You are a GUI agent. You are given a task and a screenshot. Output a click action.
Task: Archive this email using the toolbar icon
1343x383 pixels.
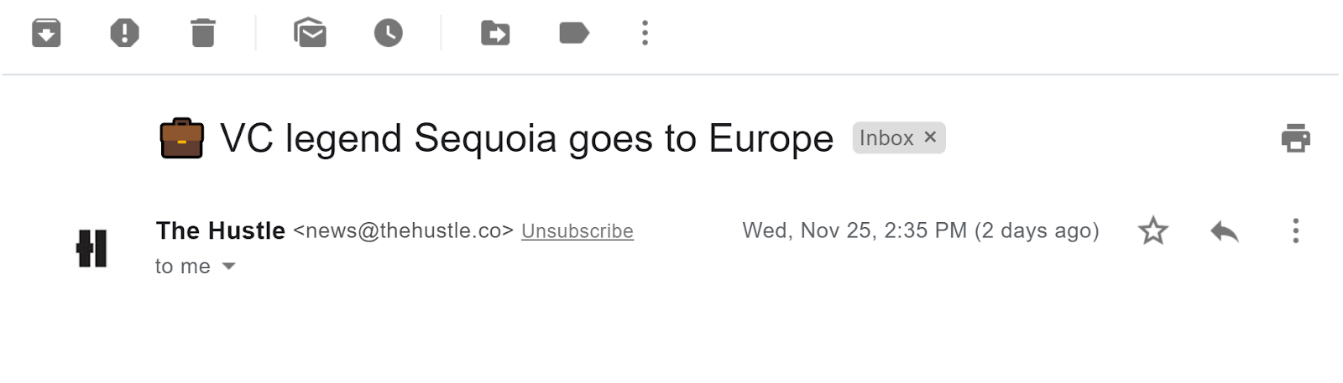click(x=46, y=34)
